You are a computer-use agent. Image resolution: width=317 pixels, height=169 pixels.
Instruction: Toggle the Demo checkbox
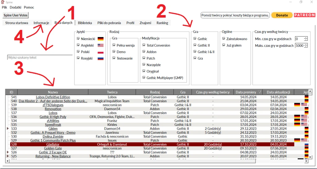pos(114,52)
